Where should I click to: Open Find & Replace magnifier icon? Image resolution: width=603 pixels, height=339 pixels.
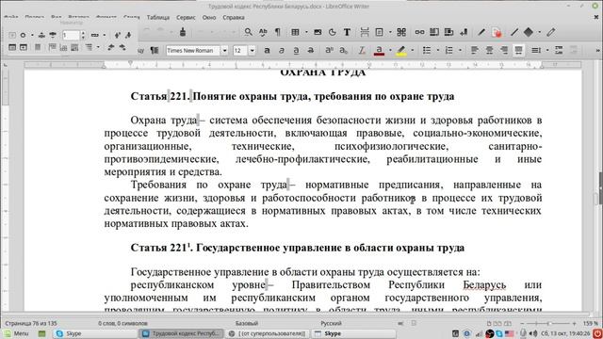(248, 32)
